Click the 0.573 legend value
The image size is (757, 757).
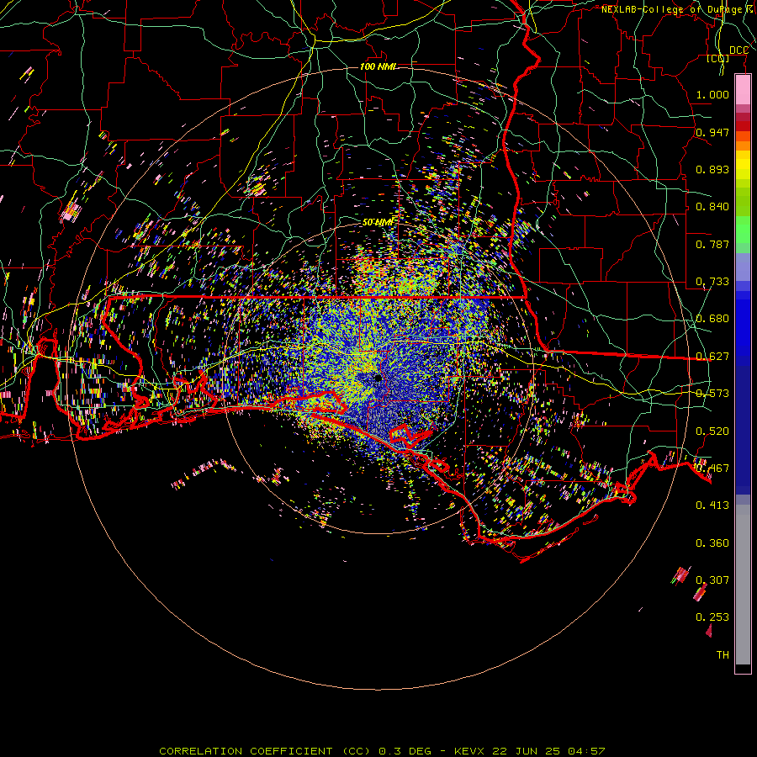pyautogui.click(x=712, y=393)
